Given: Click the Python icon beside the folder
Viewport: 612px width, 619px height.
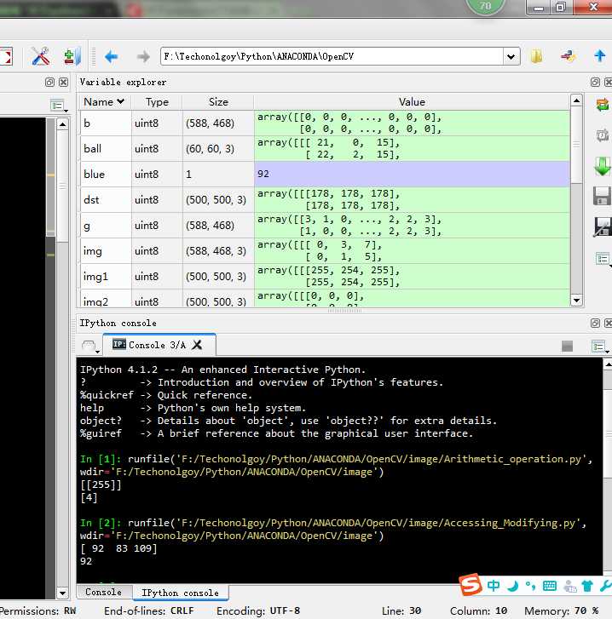Looking at the screenshot, I should tap(568, 56).
